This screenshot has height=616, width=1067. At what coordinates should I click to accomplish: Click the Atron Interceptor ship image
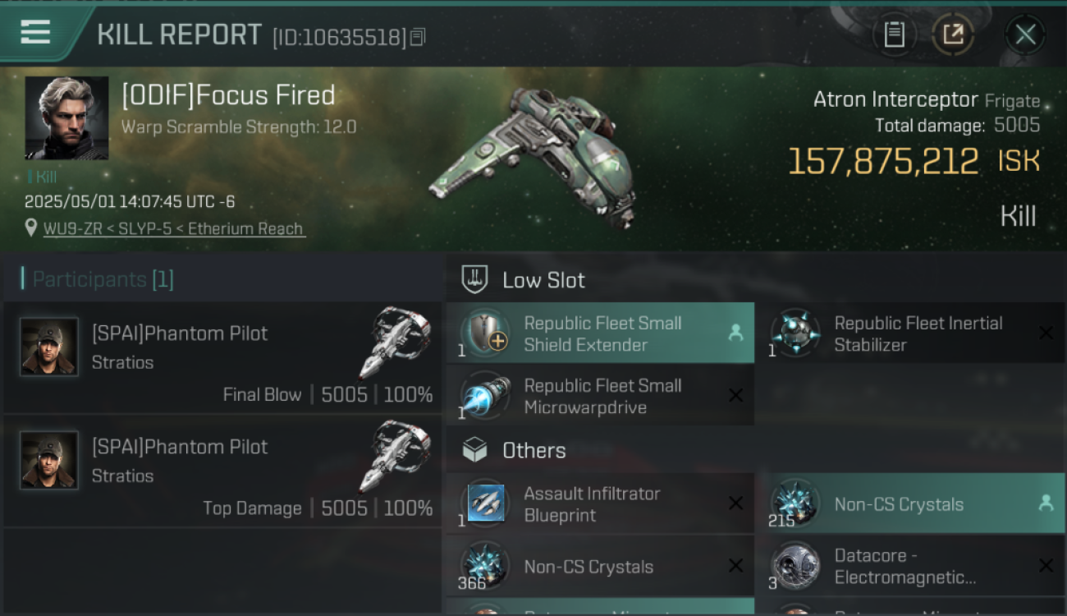[534, 156]
